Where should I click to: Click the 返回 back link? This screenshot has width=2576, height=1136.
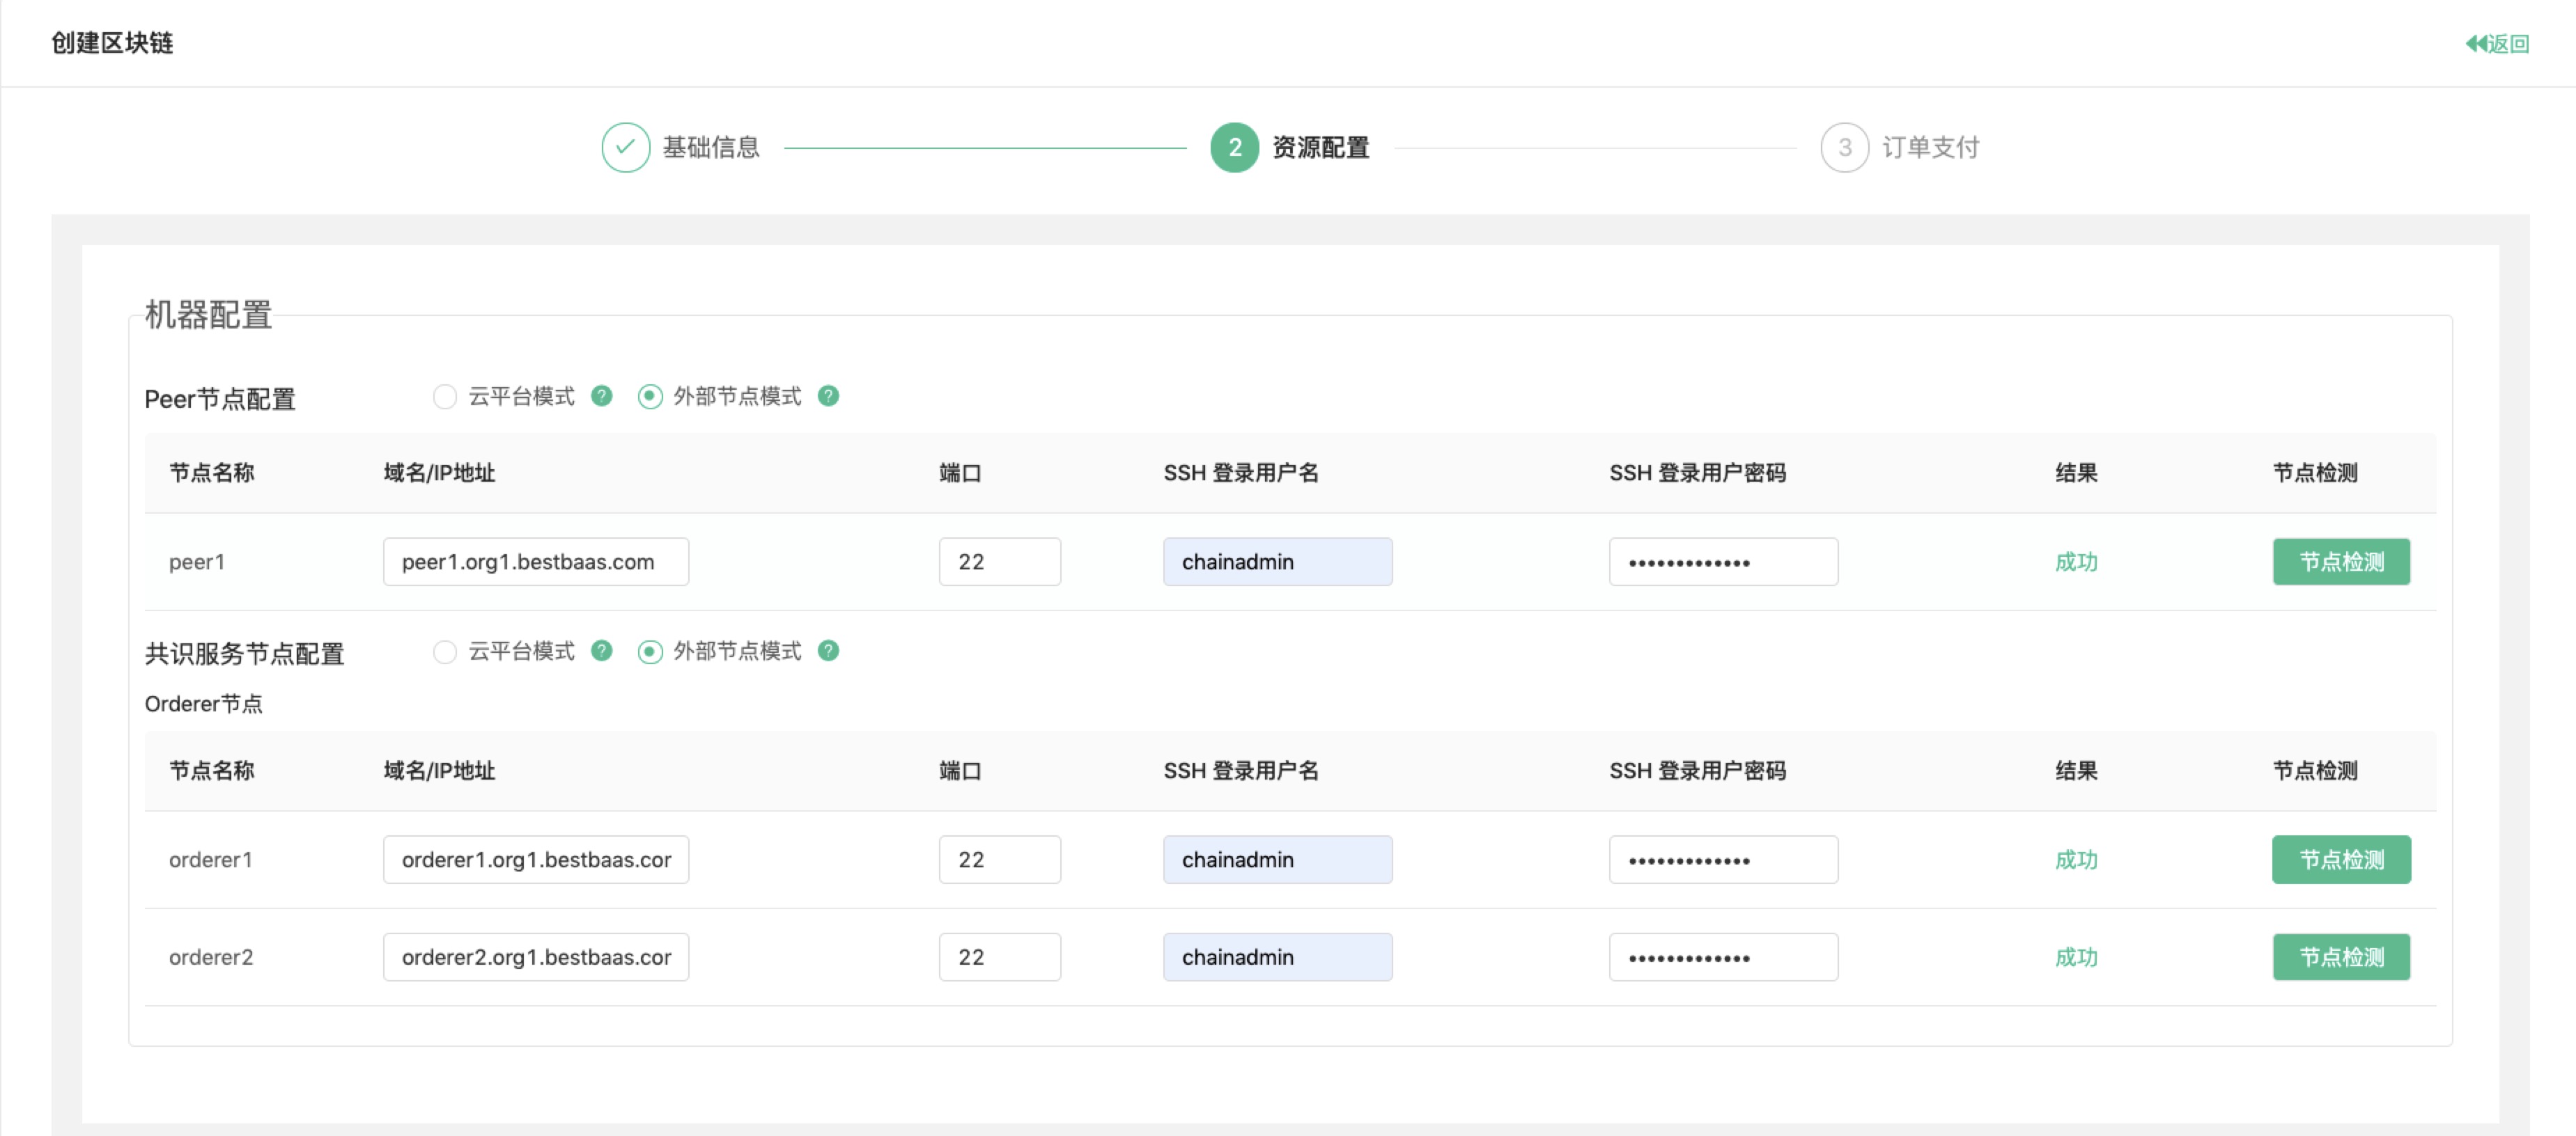pyautogui.click(x=2497, y=43)
